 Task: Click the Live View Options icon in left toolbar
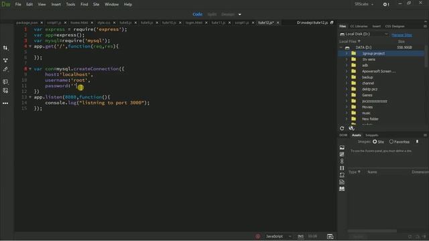(5, 60)
